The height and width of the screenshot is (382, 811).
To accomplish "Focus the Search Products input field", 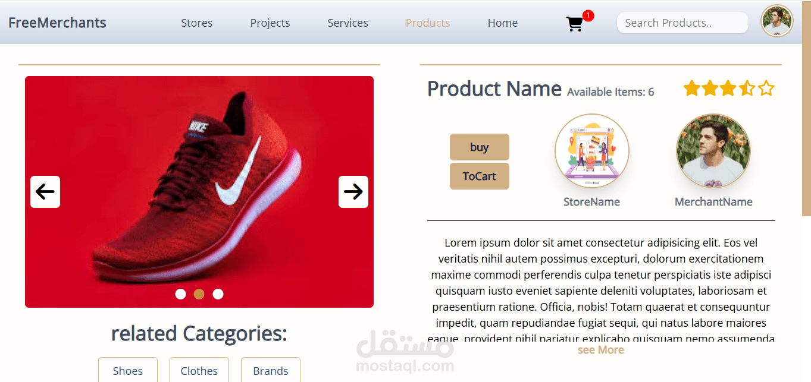I will pyautogui.click(x=682, y=23).
